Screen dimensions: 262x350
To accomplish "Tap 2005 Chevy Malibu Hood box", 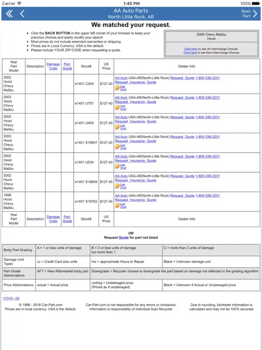I will (x=211, y=37).
